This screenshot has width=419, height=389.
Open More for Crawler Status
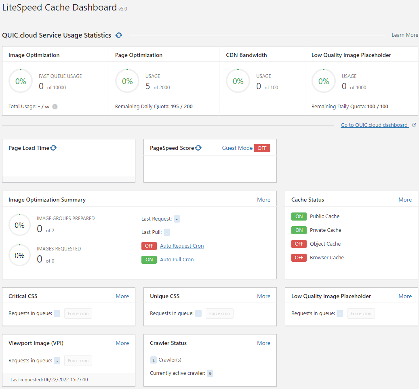point(263,343)
